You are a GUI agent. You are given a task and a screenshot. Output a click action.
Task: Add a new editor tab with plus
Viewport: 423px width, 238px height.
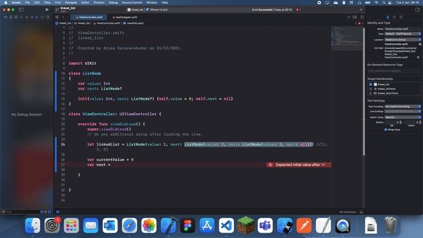[361, 9]
